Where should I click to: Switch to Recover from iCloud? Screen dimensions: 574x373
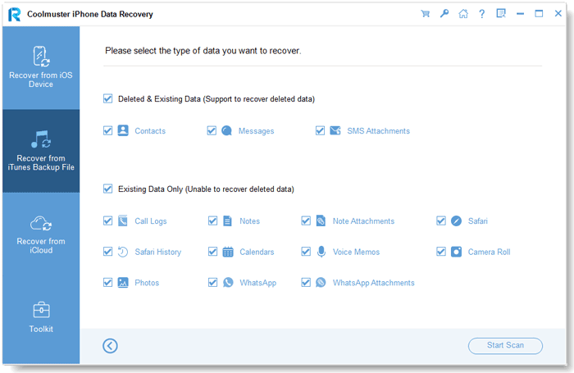(41, 234)
